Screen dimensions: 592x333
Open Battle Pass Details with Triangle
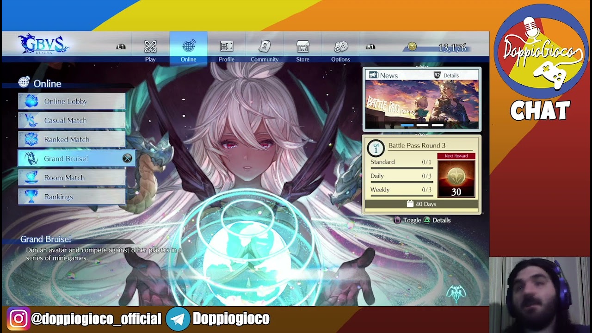pyautogui.click(x=437, y=220)
